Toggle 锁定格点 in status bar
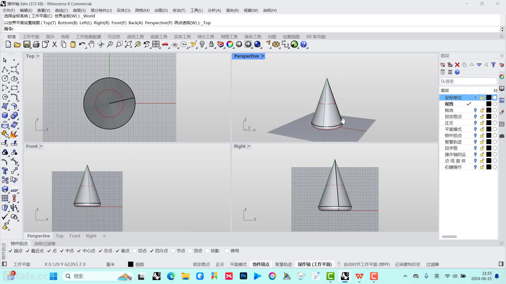Screen dimensions: 506x284 click(x=201, y=265)
